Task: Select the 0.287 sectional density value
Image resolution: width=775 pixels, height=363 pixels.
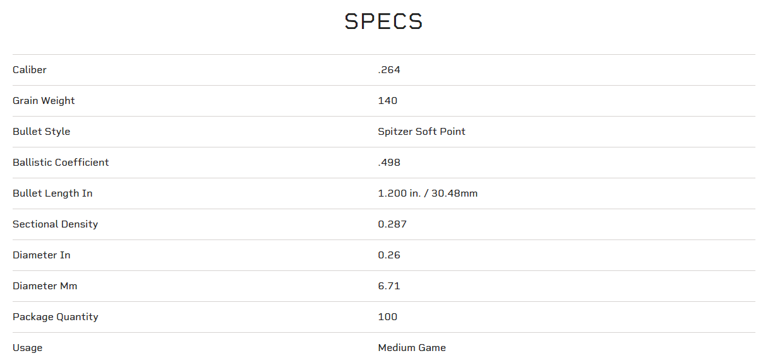Action: (392, 224)
